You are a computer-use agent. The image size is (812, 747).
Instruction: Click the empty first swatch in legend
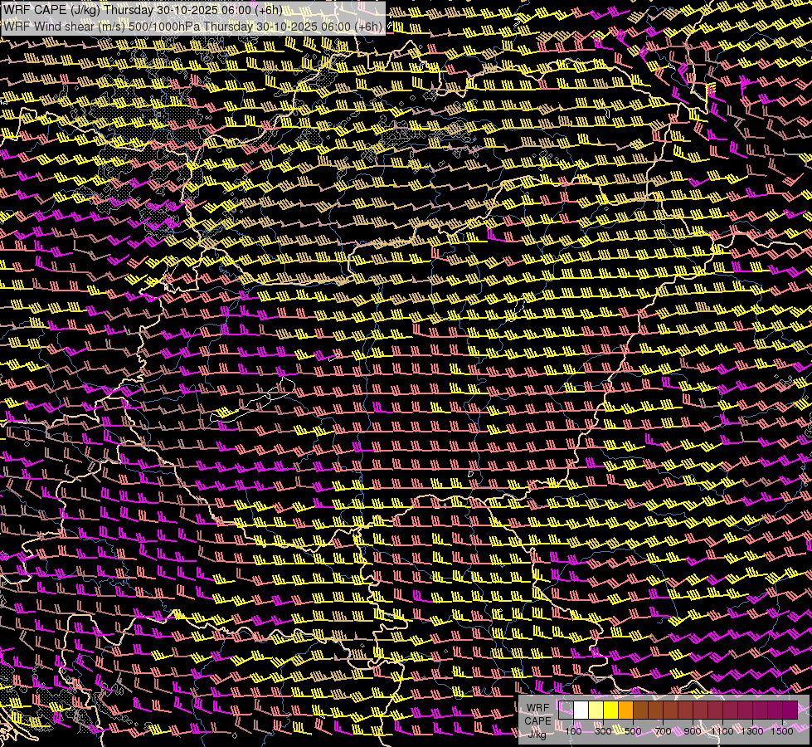(x=566, y=710)
